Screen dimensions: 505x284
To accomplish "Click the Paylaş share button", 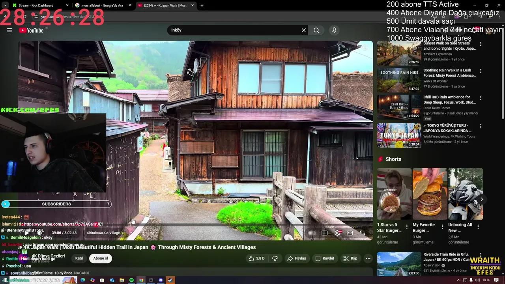I will pos(297,258).
